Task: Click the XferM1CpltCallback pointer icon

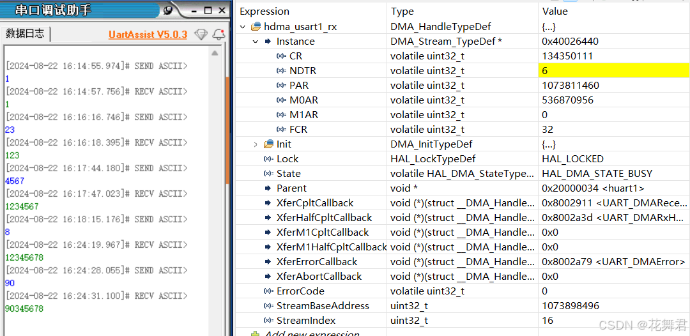Action: (x=268, y=233)
